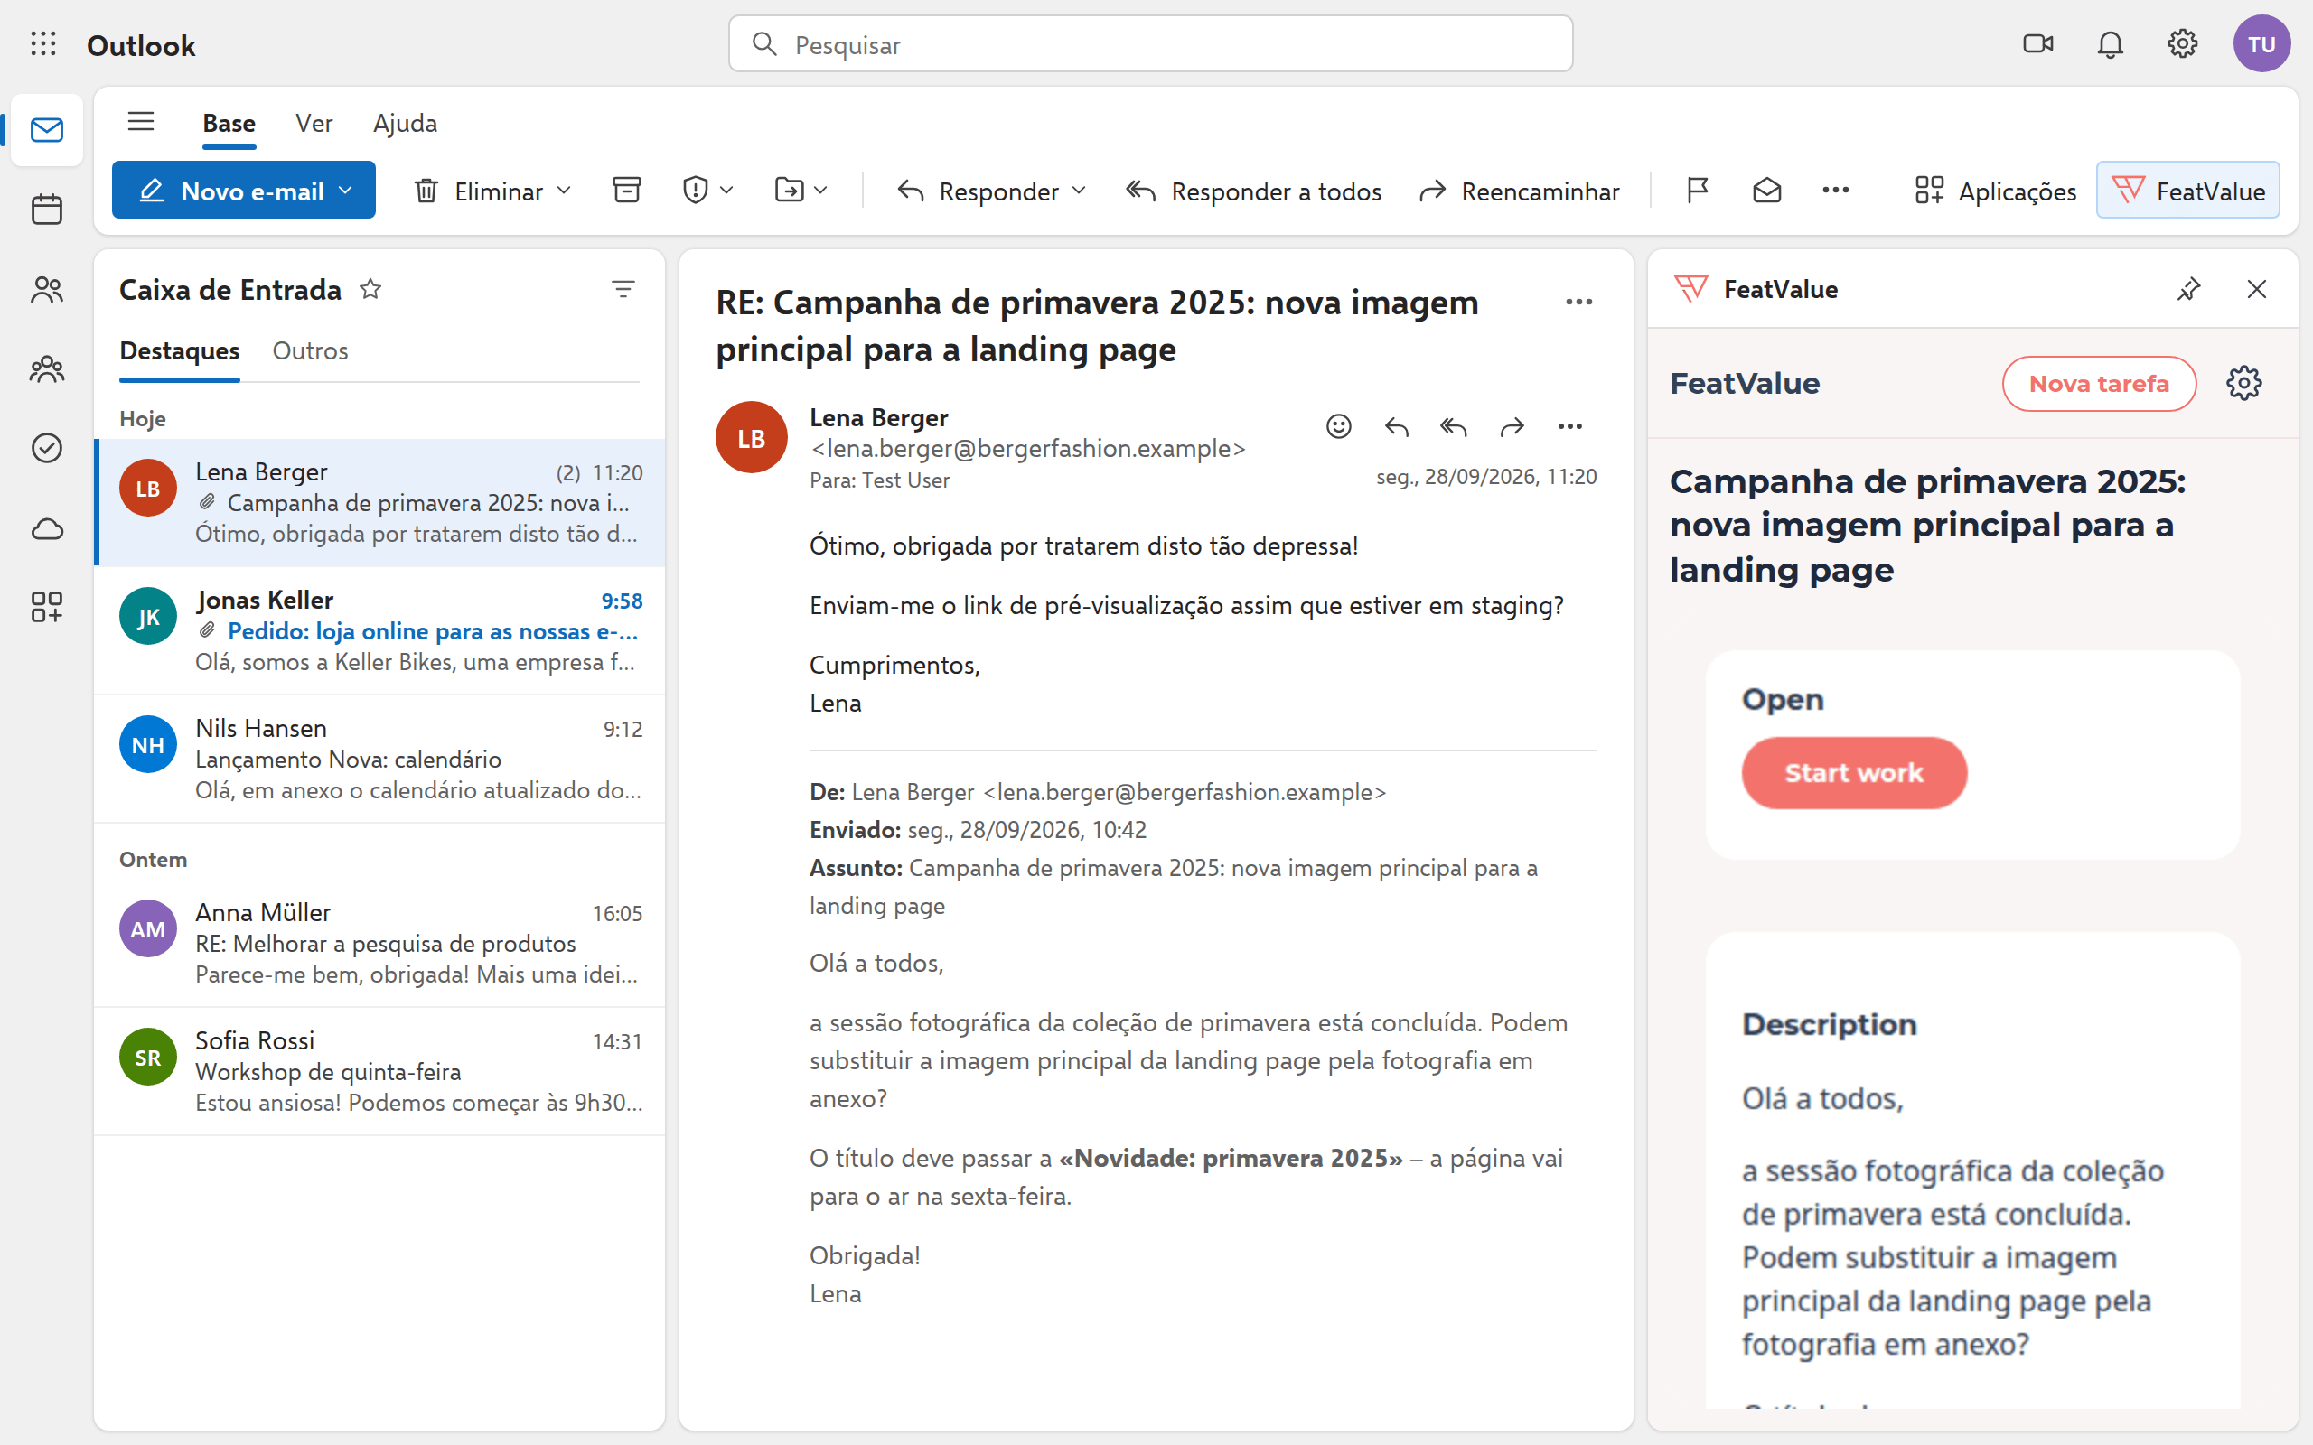Click Reencaminhar in the ribbon

point(1519,191)
